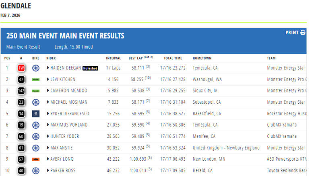
Task: Expand Haiden Deegan's rider details
Action: click(x=48, y=68)
